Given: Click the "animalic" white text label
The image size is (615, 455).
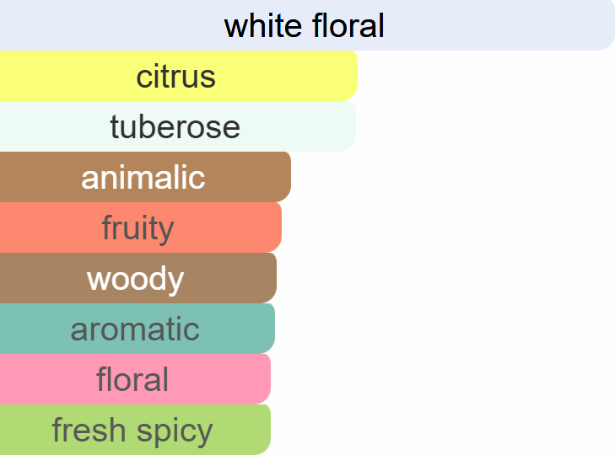Looking at the screenshot, I should click(143, 178).
